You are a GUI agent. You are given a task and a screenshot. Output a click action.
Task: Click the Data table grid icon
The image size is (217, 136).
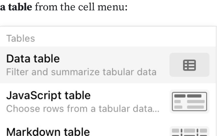click(190, 65)
